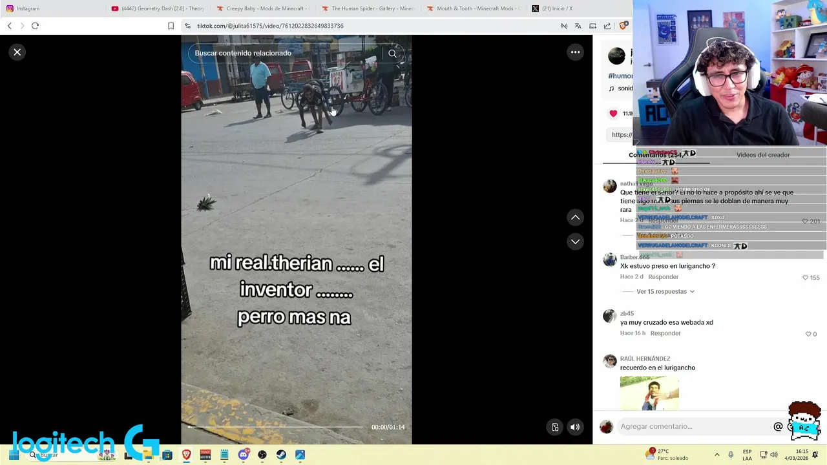The width and height of the screenshot is (827, 465).
Task: Show hidden system tray icons
Action: click(717, 455)
